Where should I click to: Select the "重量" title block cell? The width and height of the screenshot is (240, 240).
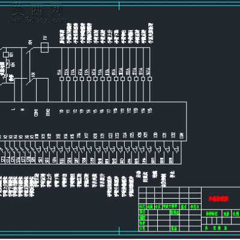(226, 214)
